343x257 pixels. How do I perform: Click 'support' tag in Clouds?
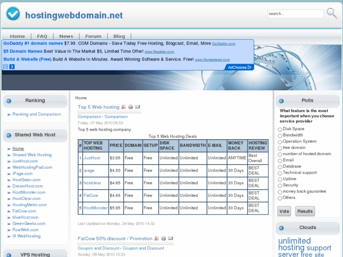(319, 248)
